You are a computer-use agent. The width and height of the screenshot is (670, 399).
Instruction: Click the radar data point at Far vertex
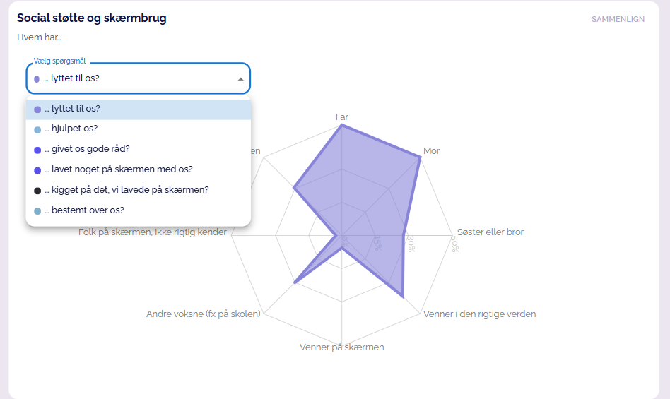[341, 125]
